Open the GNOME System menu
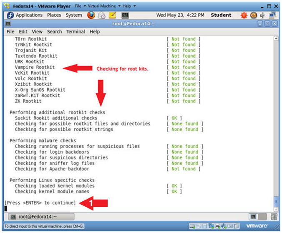Image resolution: width=282 pixels, height=233 pixels. 74,15
